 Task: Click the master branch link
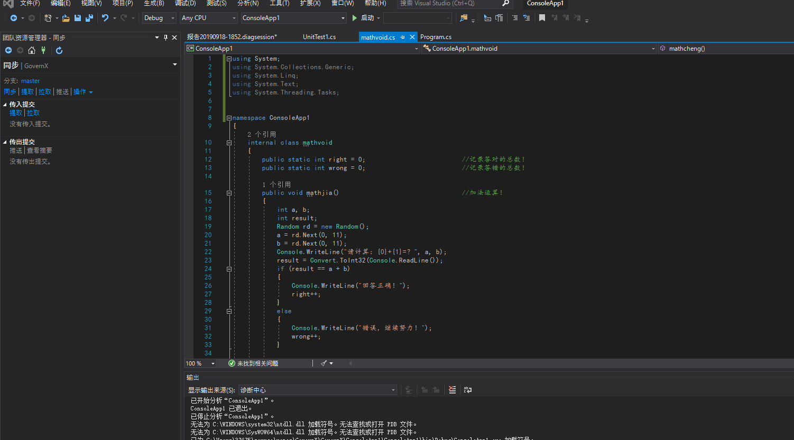[30, 81]
